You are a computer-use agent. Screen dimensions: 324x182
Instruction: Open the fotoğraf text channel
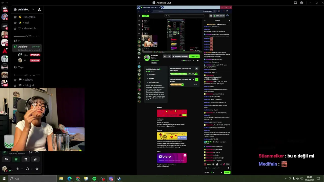(x=27, y=85)
